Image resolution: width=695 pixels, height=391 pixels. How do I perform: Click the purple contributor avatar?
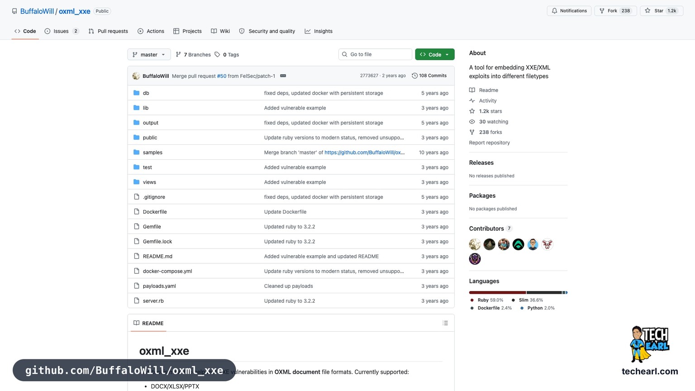coord(475,259)
